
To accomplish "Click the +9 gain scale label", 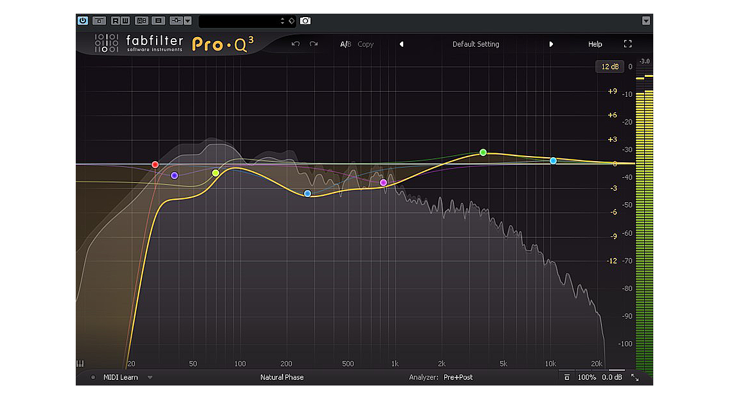I will point(612,91).
